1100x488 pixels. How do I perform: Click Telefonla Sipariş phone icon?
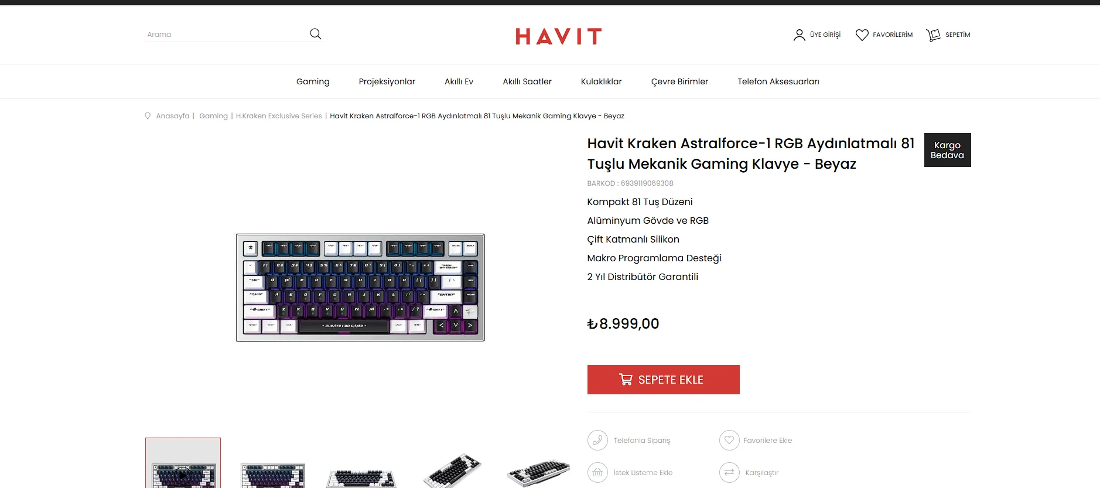tap(597, 441)
